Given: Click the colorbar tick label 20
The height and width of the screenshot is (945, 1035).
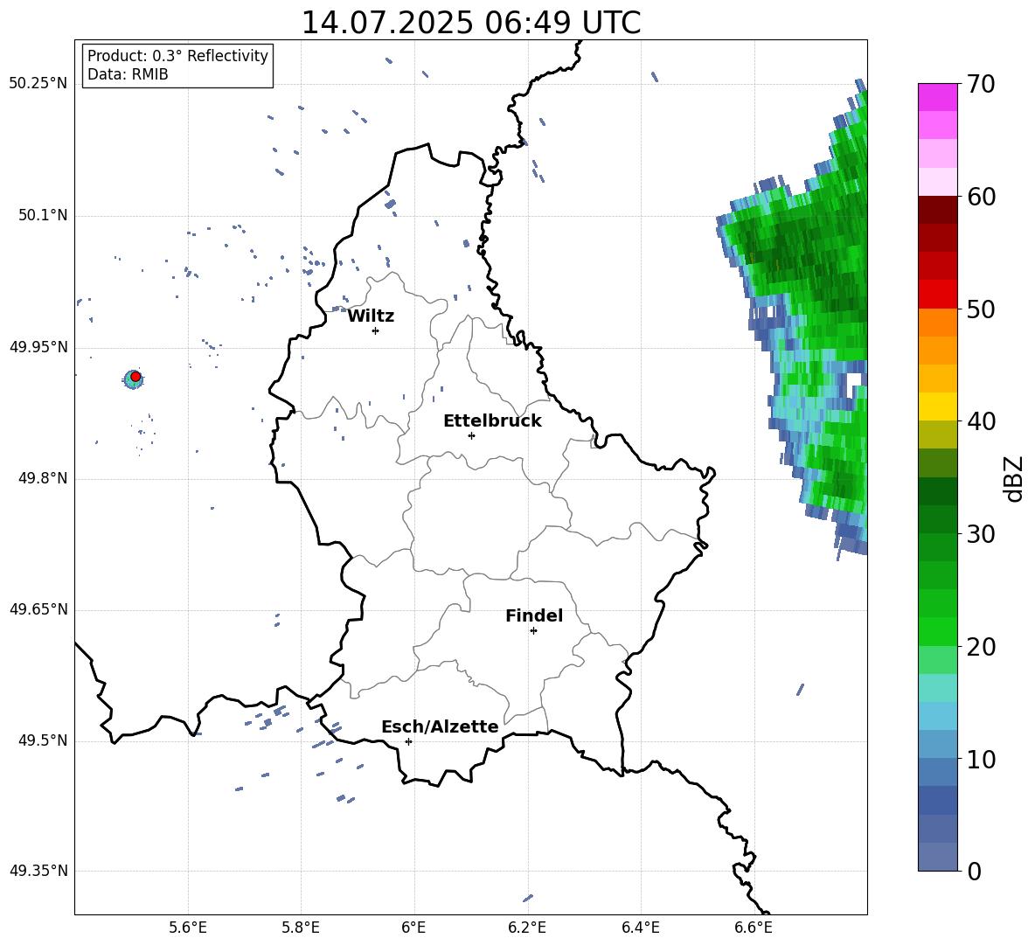Looking at the screenshot, I should point(981,647).
